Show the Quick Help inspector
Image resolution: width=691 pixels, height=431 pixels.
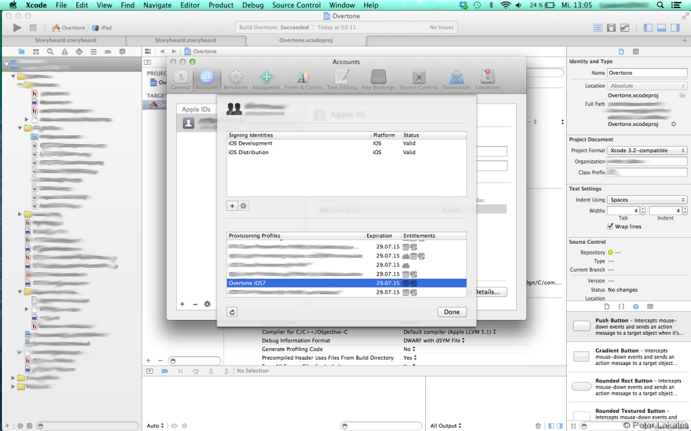(636, 51)
